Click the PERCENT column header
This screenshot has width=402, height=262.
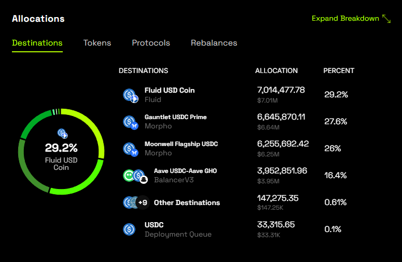tap(339, 70)
